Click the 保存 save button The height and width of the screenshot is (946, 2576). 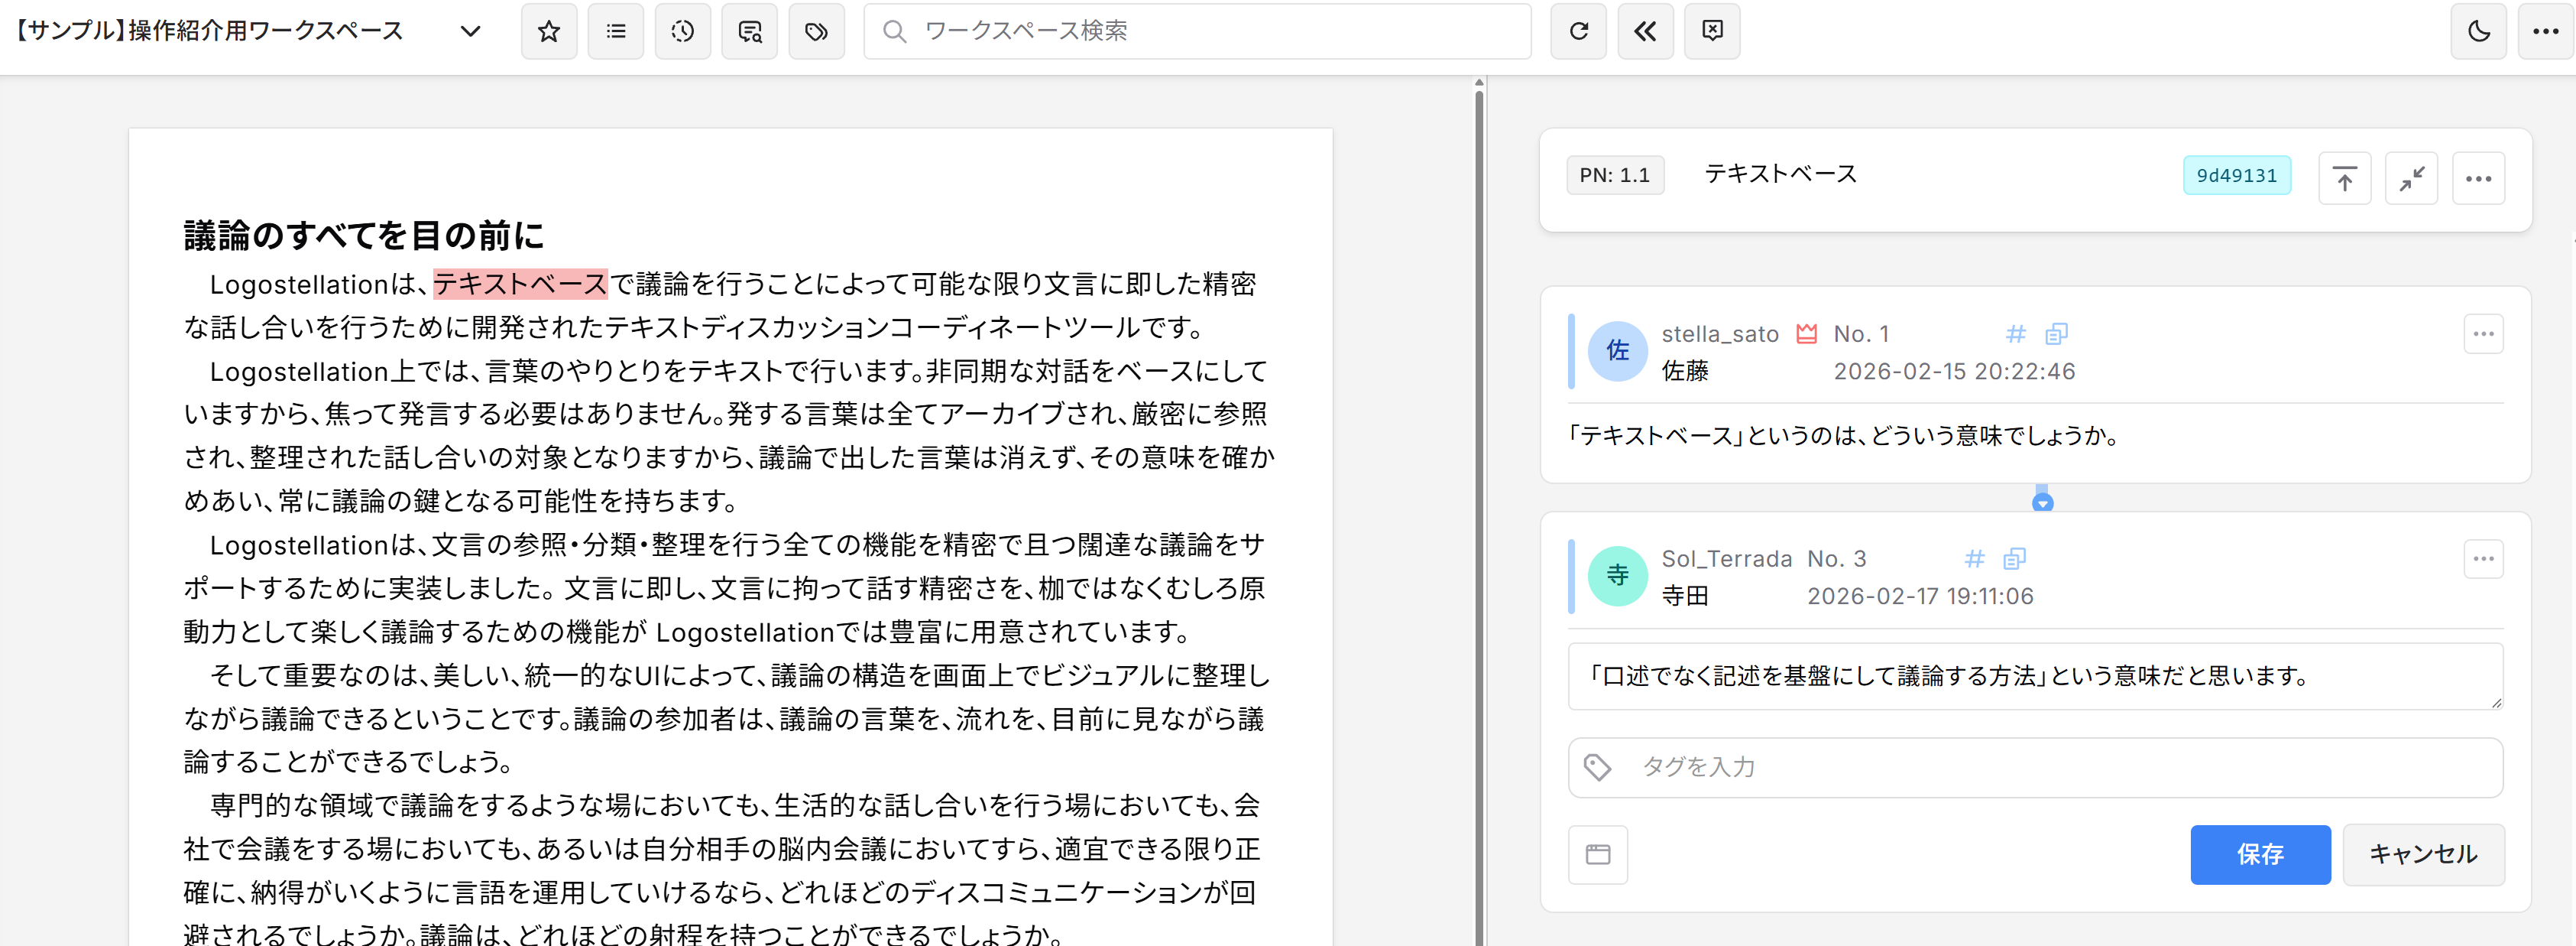coord(2260,855)
